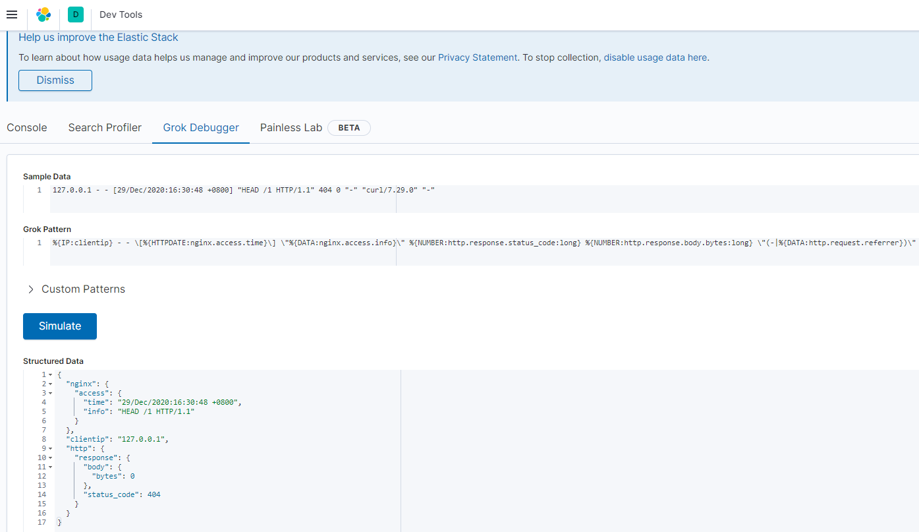Click the Structured Data label
The height and width of the screenshot is (532, 919).
click(53, 361)
